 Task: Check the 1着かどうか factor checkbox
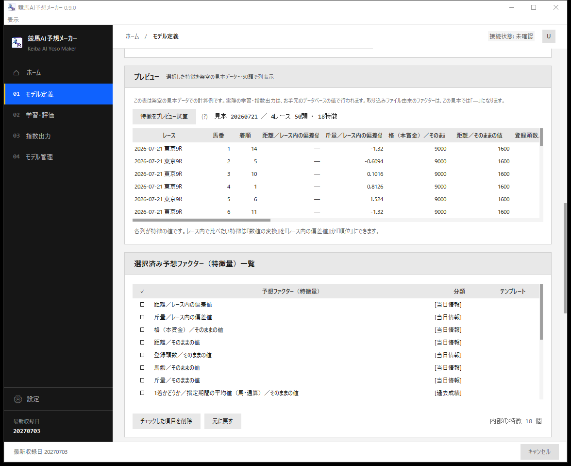(x=142, y=393)
